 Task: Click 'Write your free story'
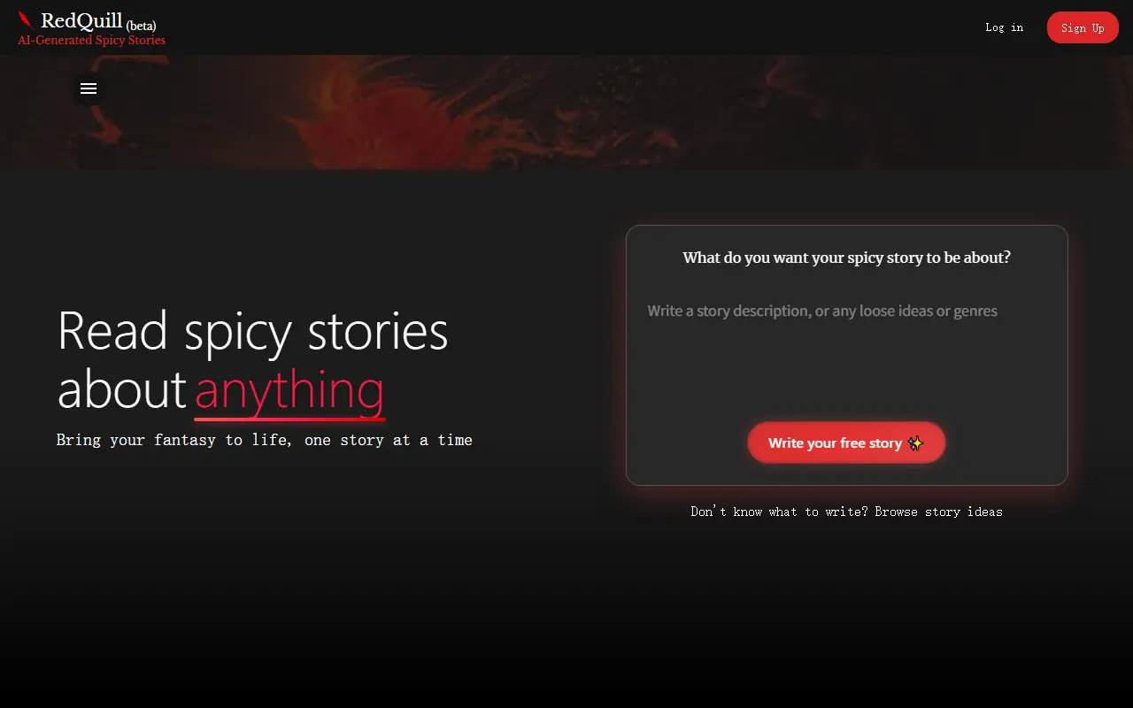click(x=836, y=442)
